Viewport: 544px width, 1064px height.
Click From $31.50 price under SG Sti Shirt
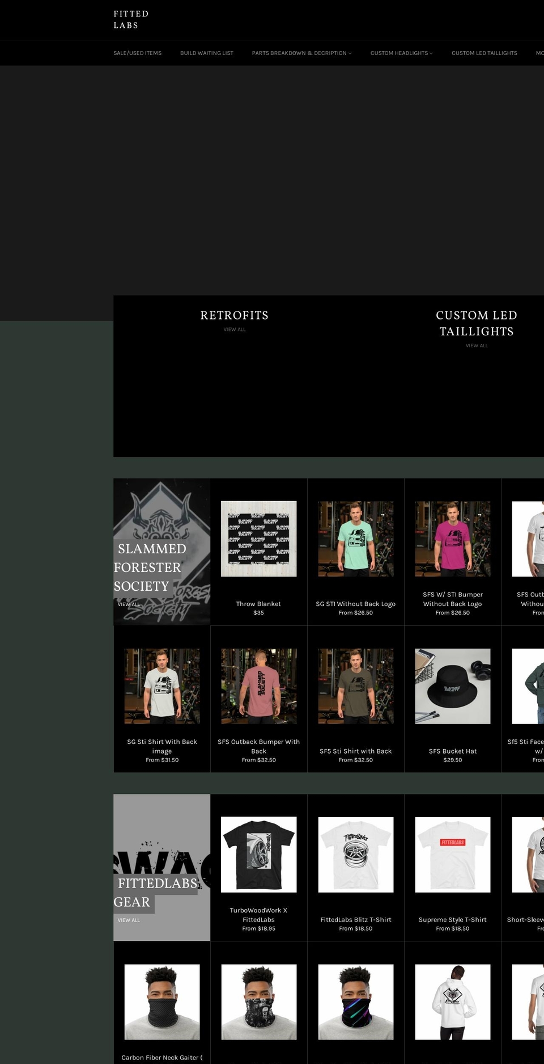tap(162, 760)
